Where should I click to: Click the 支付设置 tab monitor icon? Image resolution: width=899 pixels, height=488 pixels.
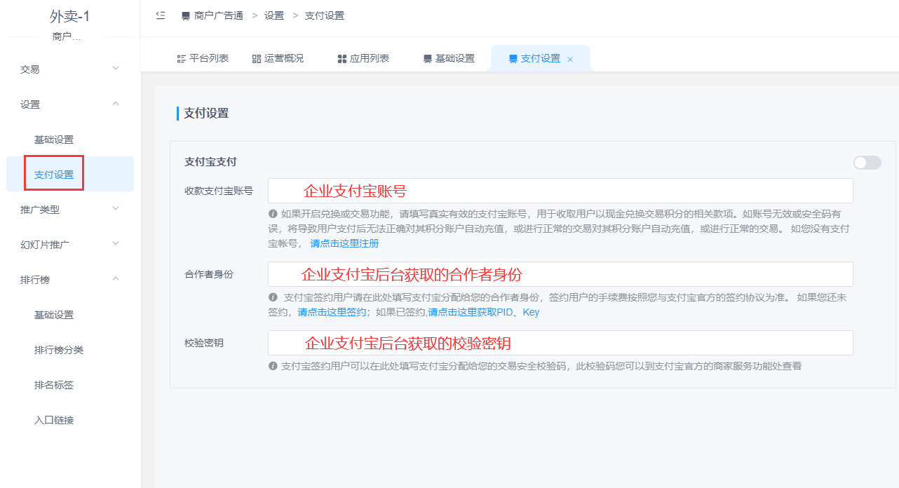click(x=513, y=59)
